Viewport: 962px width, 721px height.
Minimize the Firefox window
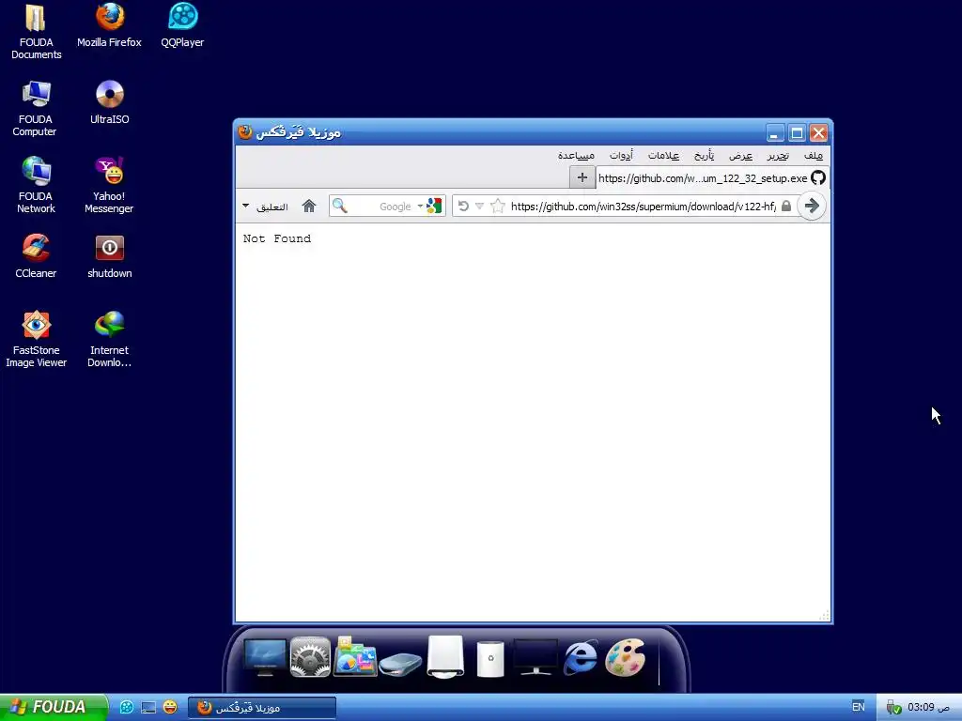[775, 133]
